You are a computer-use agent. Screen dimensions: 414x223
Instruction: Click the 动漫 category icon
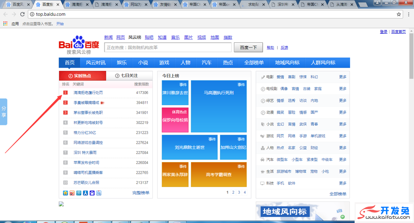pyautogui.click(x=262, y=112)
